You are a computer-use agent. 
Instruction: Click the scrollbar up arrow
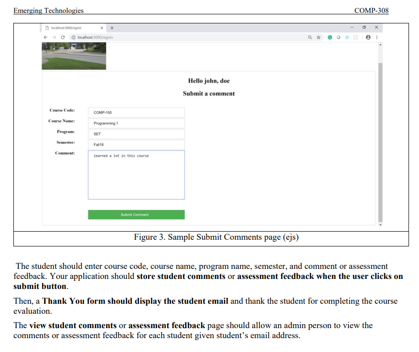pyautogui.click(x=380, y=44)
